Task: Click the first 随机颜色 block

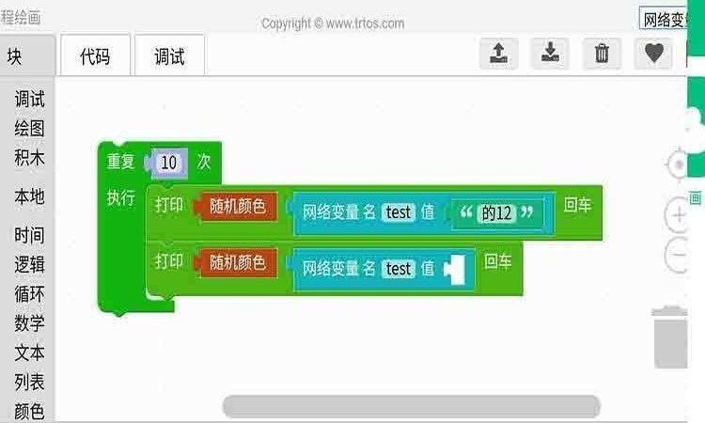Action: (x=237, y=207)
